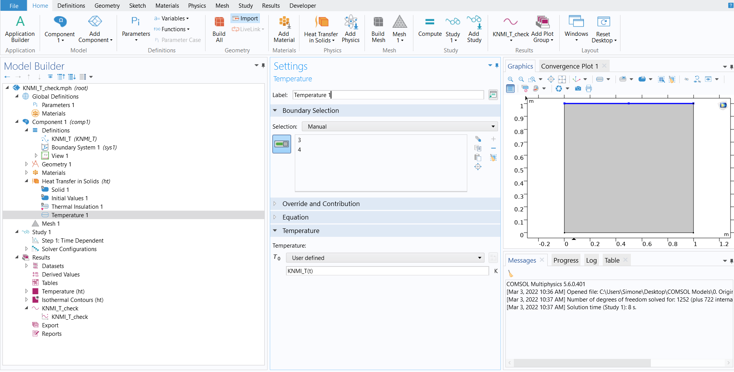
Task: Open the Variables menu button
Action: point(172,18)
